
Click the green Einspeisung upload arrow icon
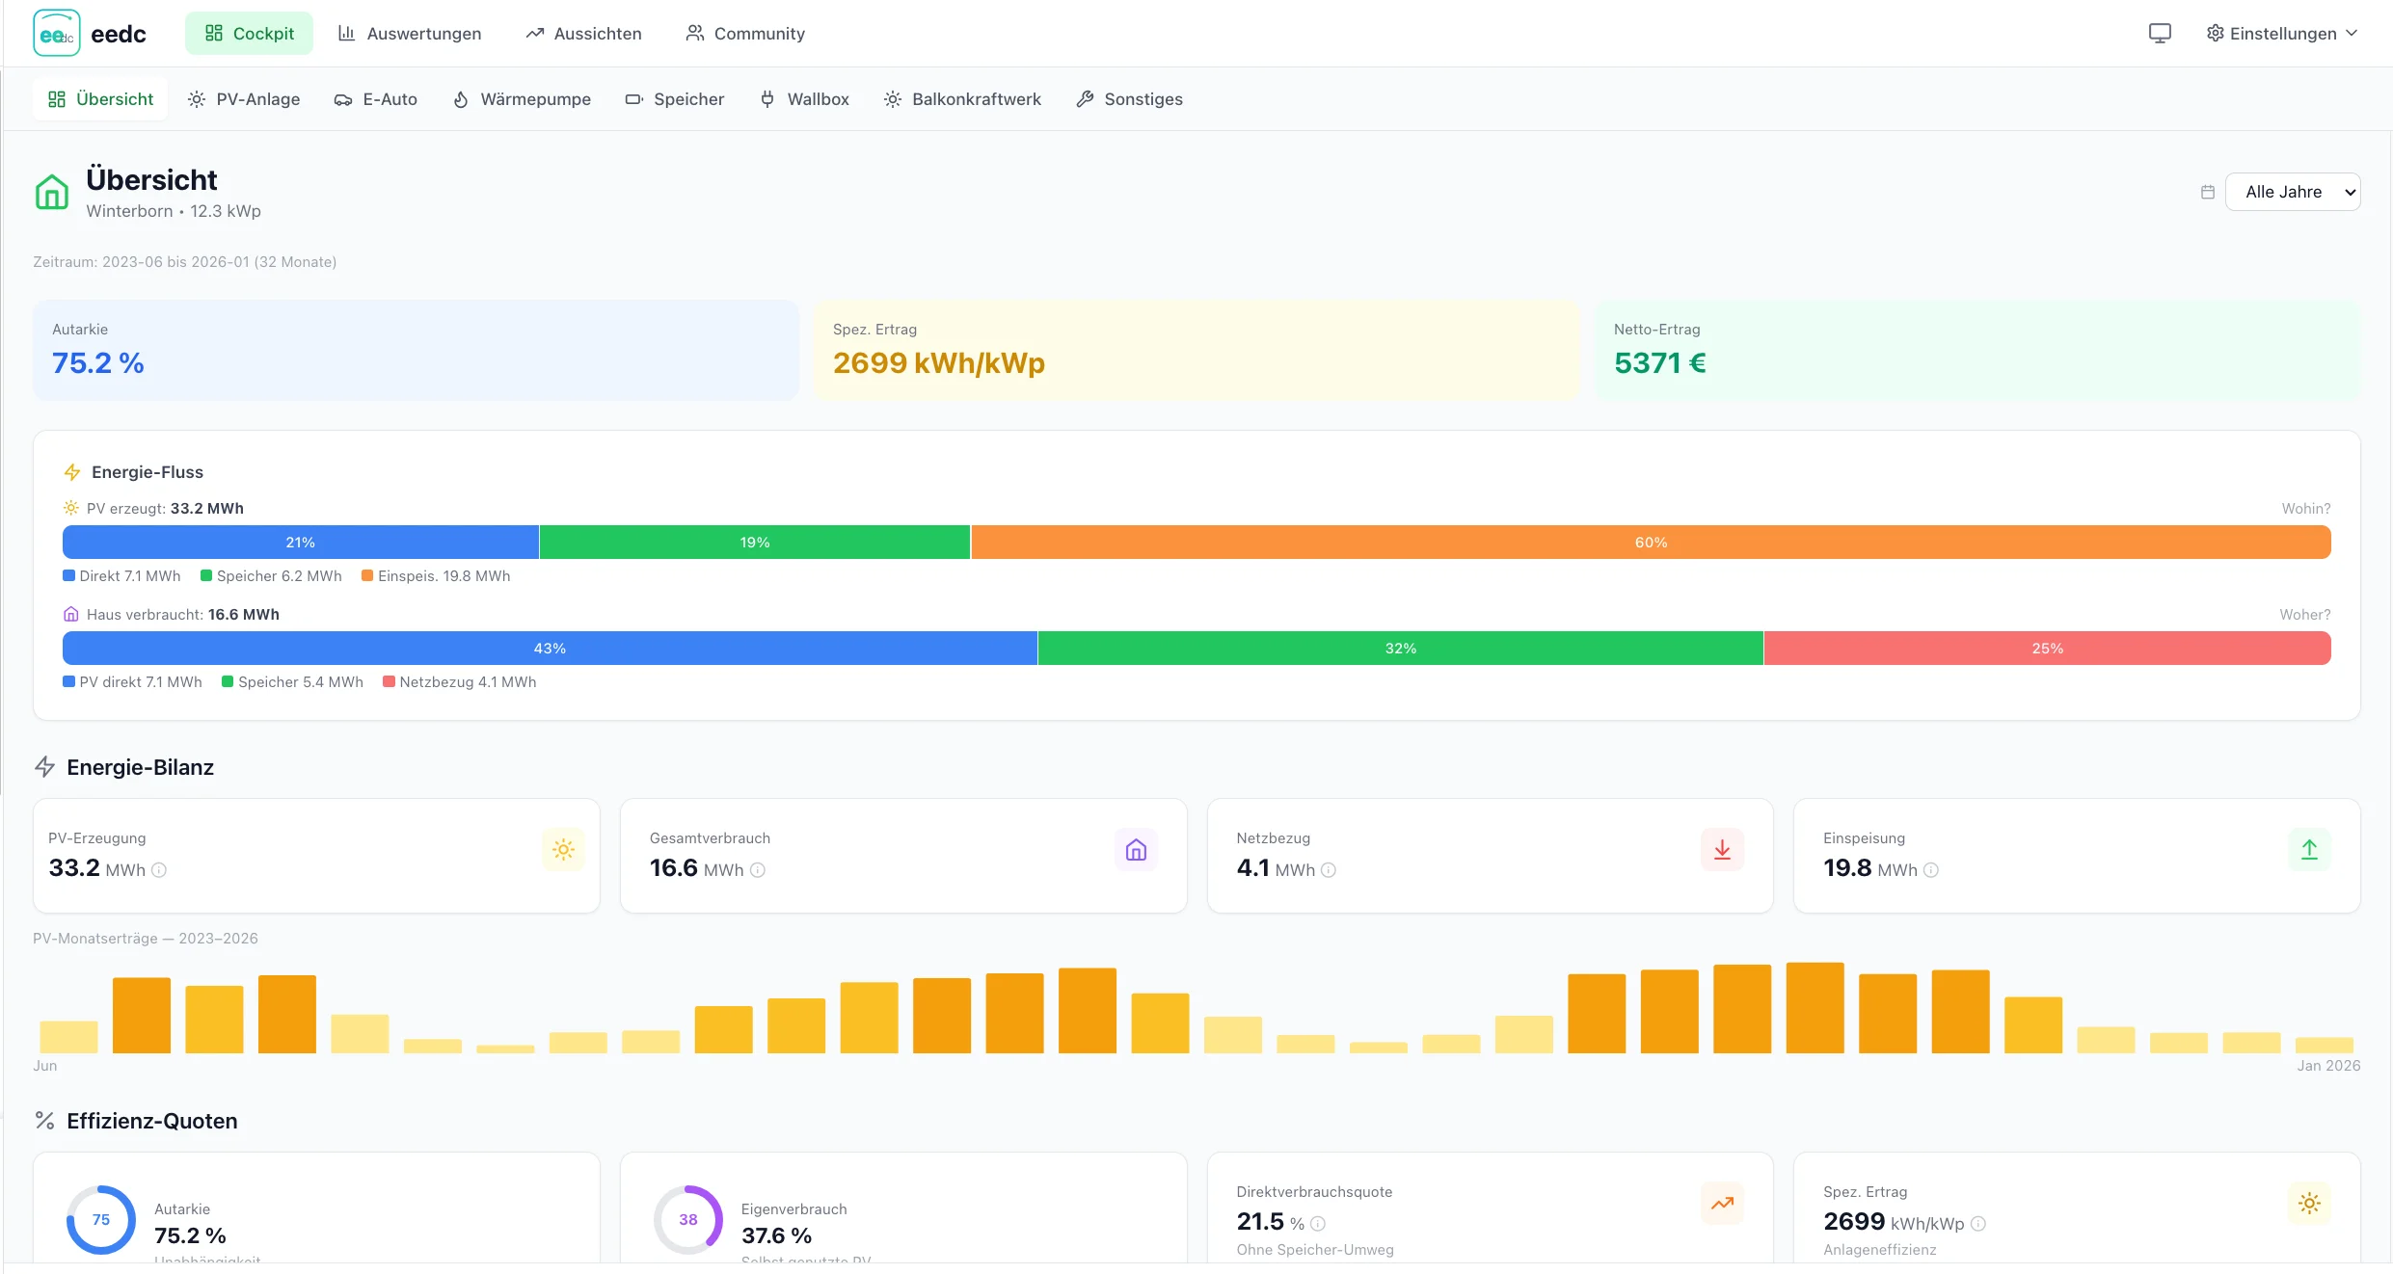2309,850
